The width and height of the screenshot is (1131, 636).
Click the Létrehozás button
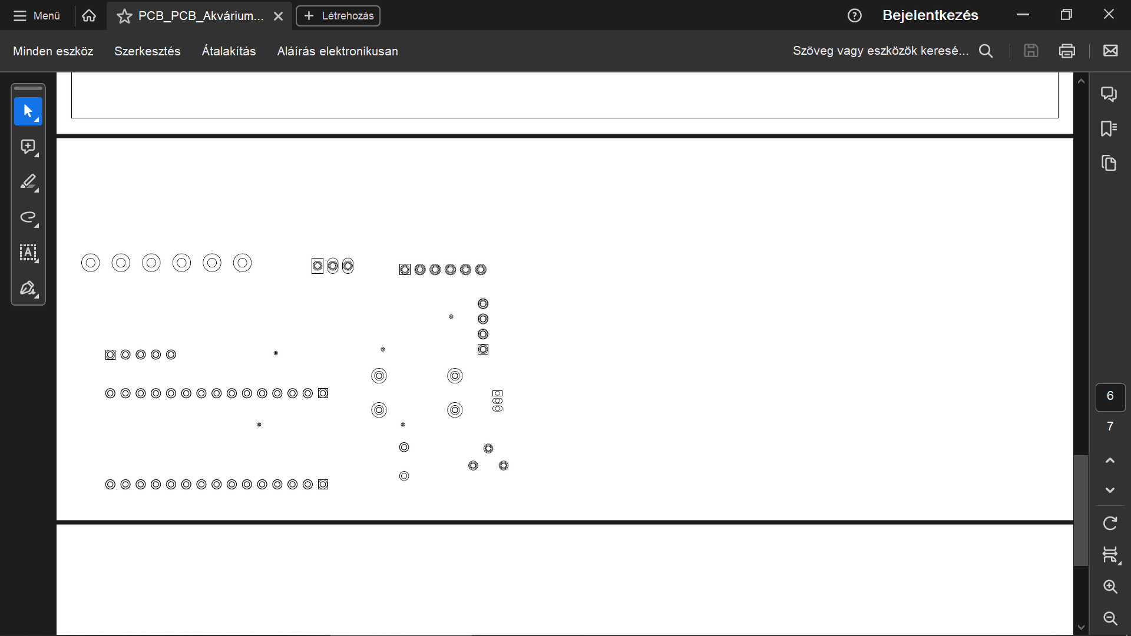tap(338, 16)
